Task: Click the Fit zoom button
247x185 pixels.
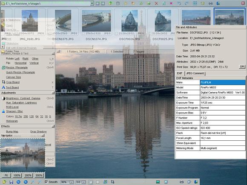Action: point(6,175)
